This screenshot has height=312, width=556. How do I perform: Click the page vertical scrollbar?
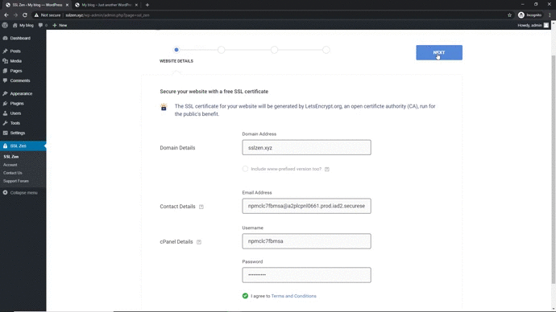[x=553, y=169]
